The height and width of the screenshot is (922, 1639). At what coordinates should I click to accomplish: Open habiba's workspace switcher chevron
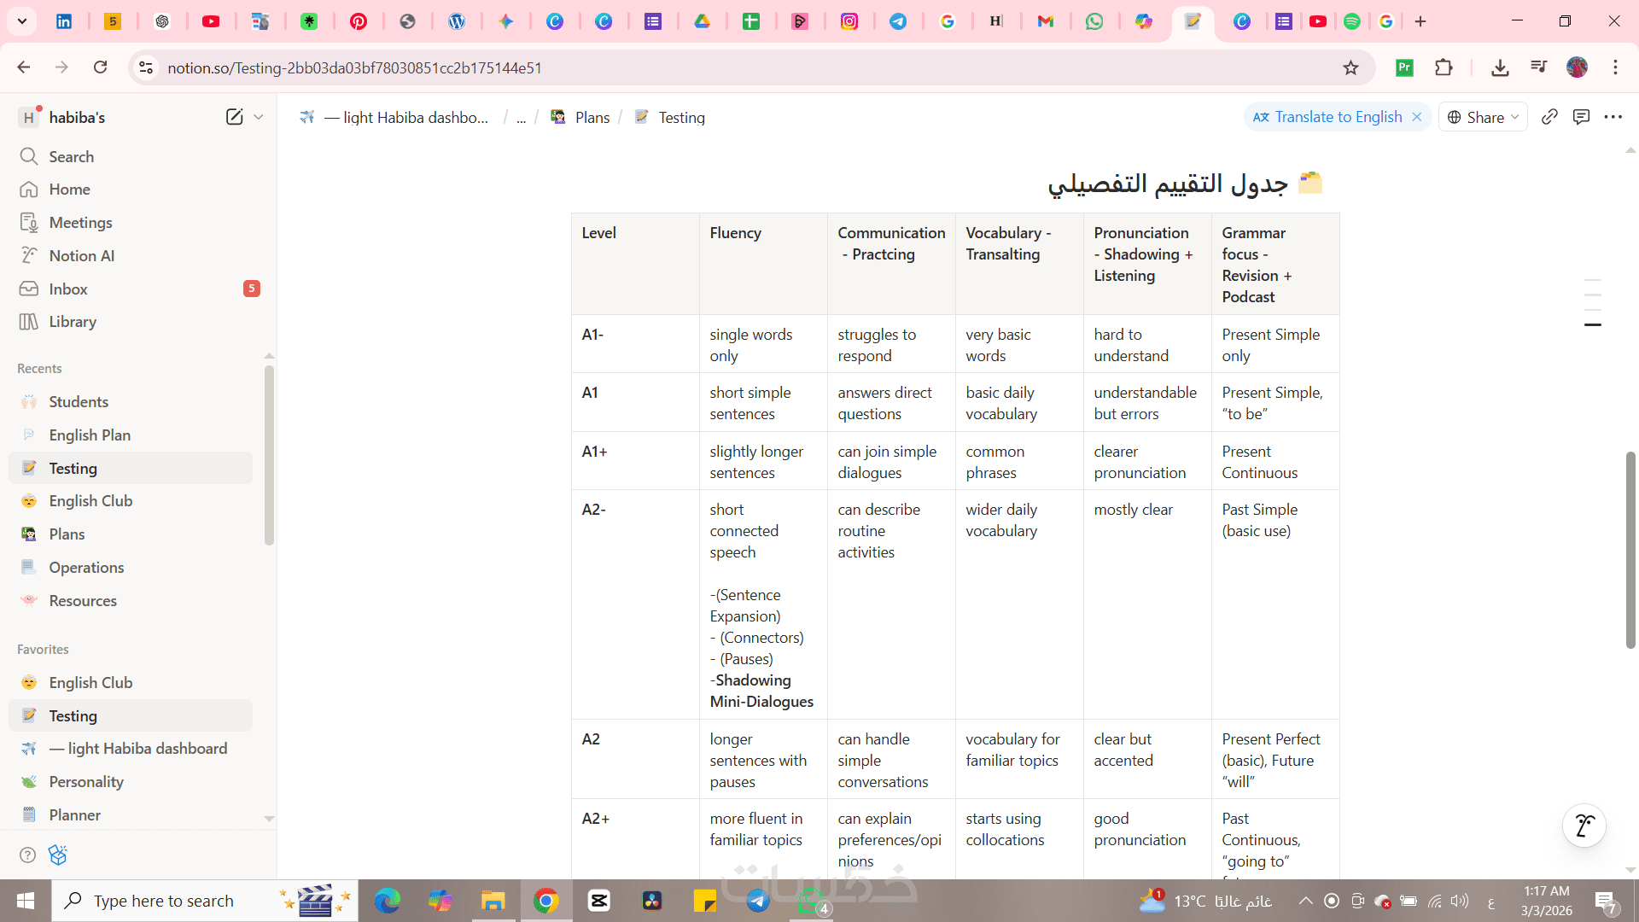pyautogui.click(x=259, y=117)
